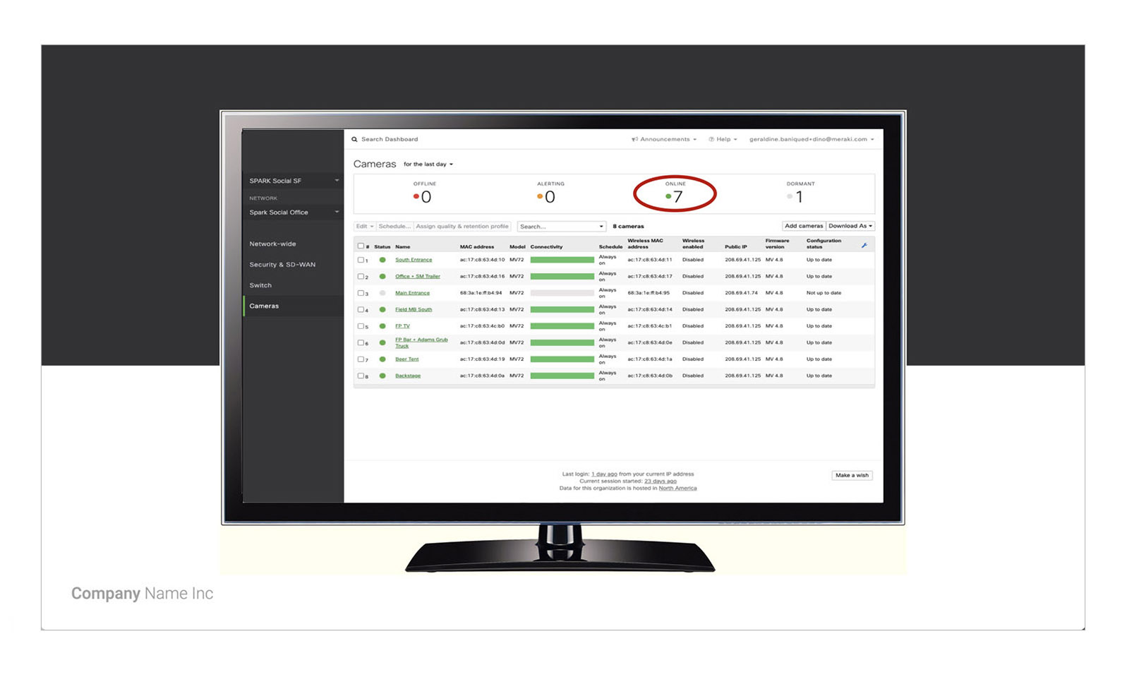Click the Search Dashboard magnifier icon
Image resolution: width=1127 pixels, height=677 pixels.
[354, 139]
